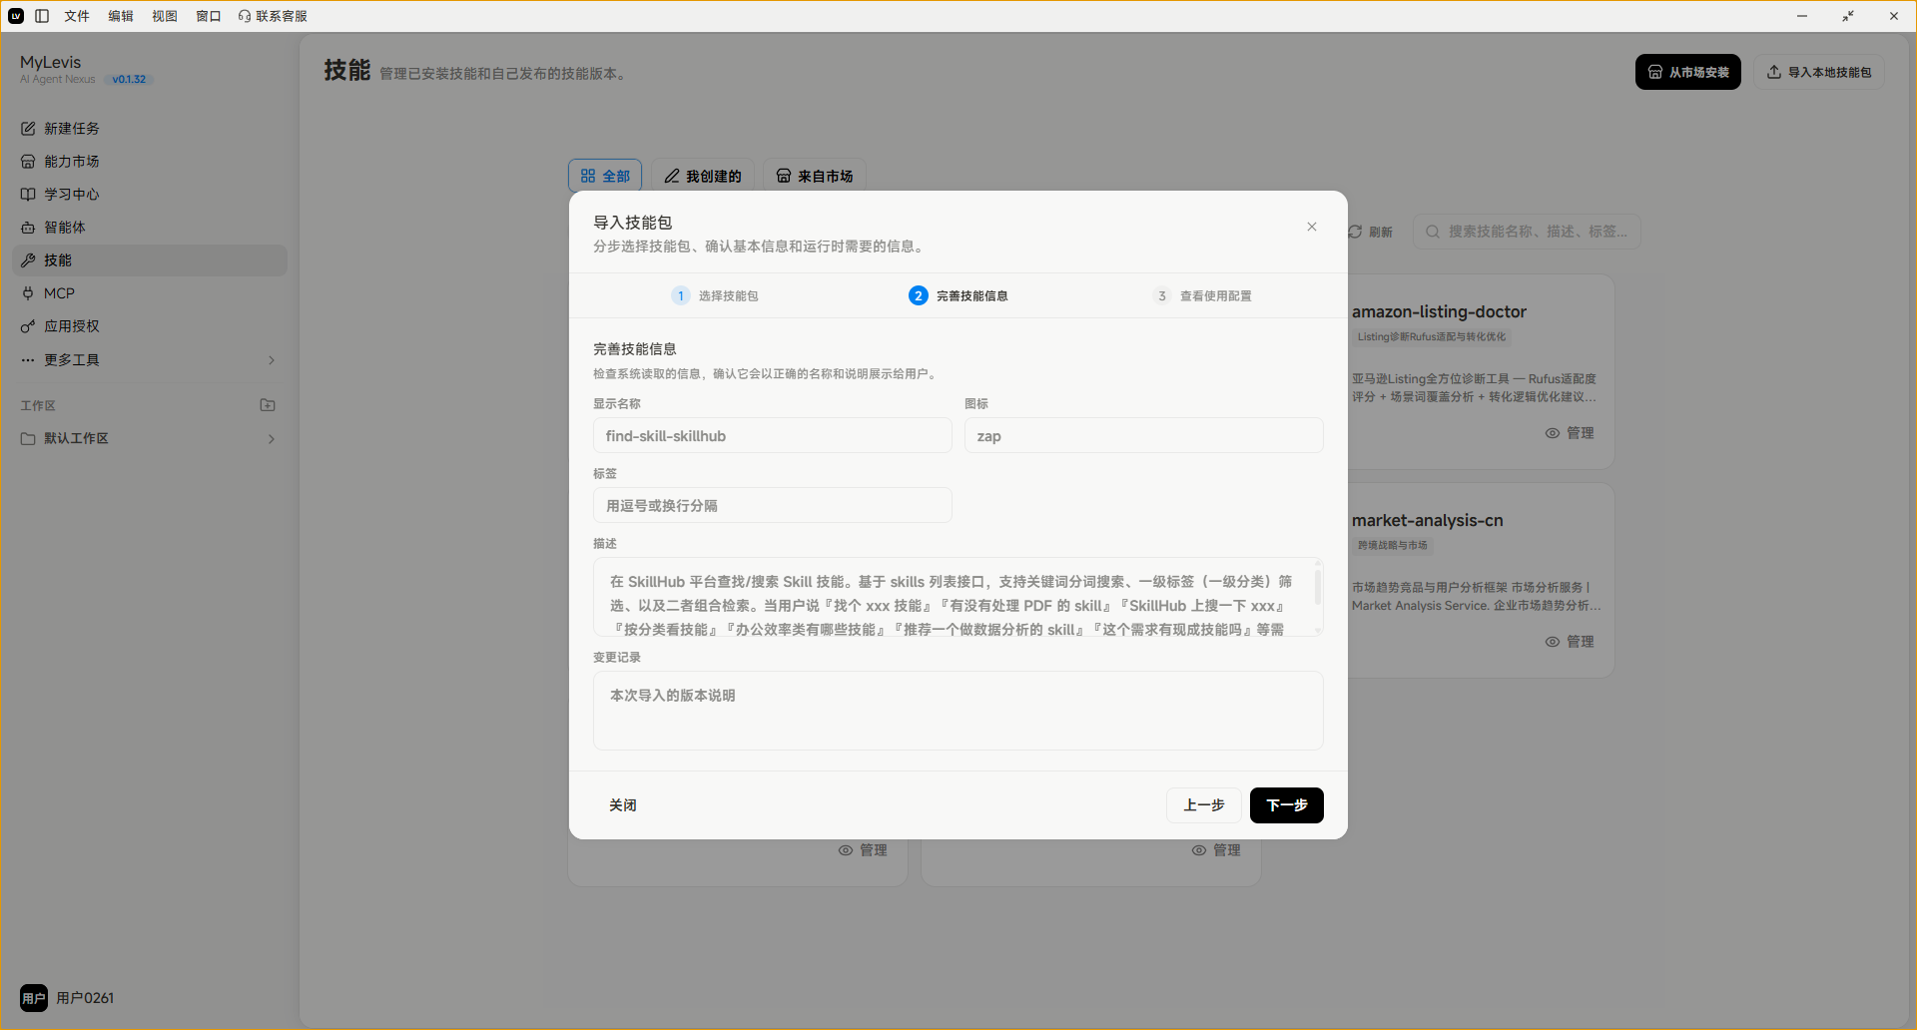Screen dimensions: 1917x1030
Task: Click the 刷新 refresh icon
Action: 1356,232
